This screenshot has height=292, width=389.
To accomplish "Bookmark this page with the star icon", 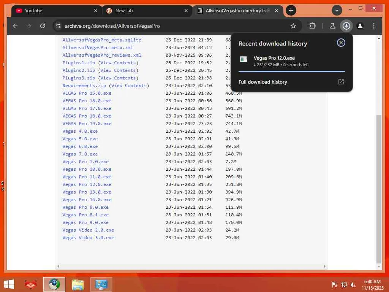I will pos(293,26).
